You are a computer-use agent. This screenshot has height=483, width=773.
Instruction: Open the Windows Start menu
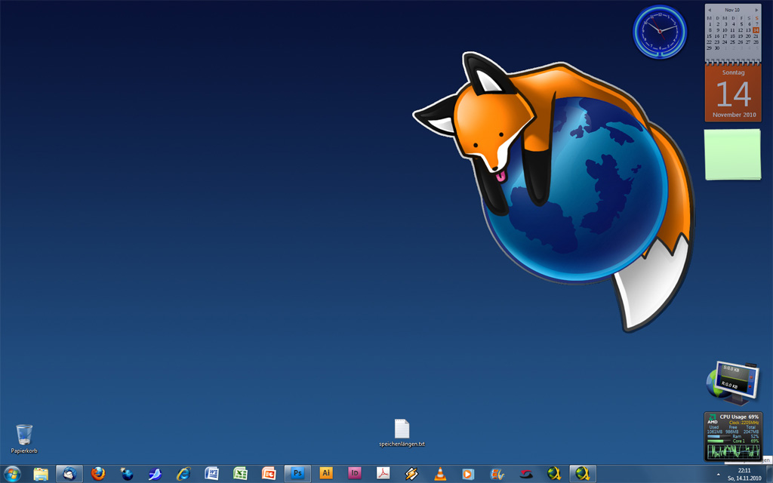[12, 473]
